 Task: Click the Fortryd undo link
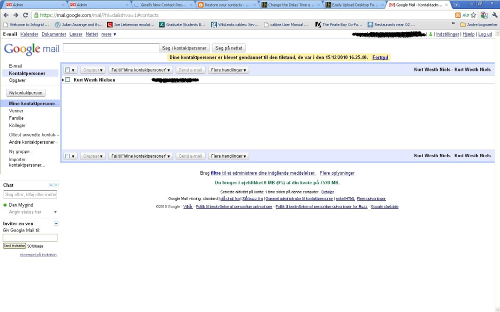(380, 57)
